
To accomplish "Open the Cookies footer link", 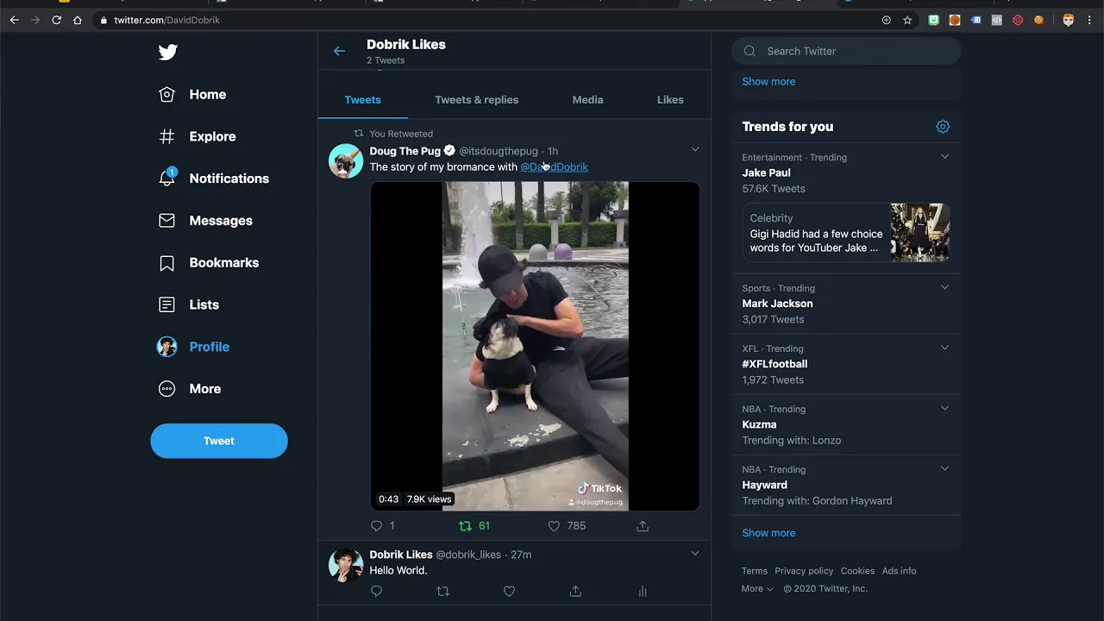I will [857, 571].
